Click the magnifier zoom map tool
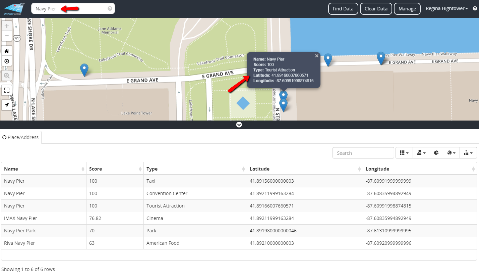This screenshot has width=479, height=277. [7, 76]
